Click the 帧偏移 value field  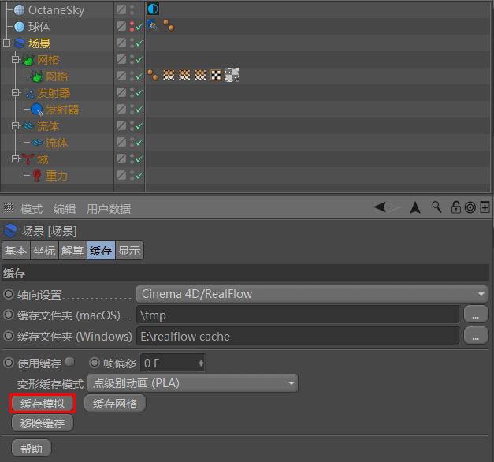(169, 363)
